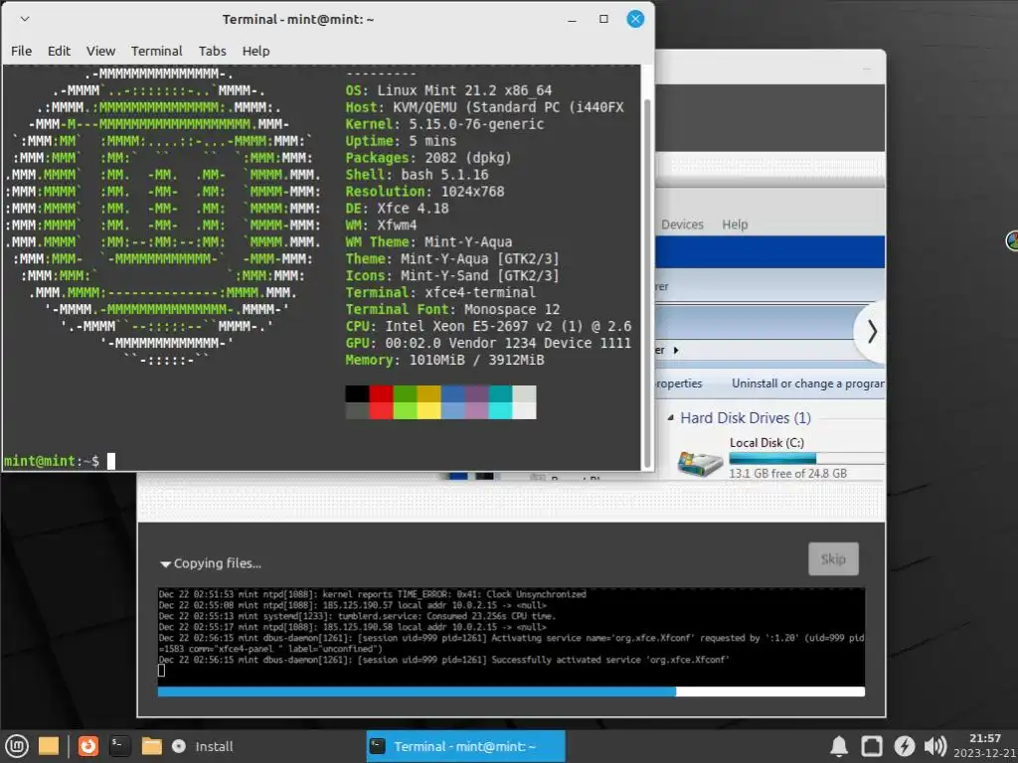The image size is (1018, 763).
Task: Advance the installer slideshow with the right arrow
Action: 872,332
